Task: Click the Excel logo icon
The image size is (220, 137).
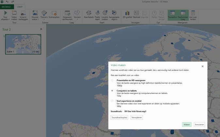Action: pos(2,2)
